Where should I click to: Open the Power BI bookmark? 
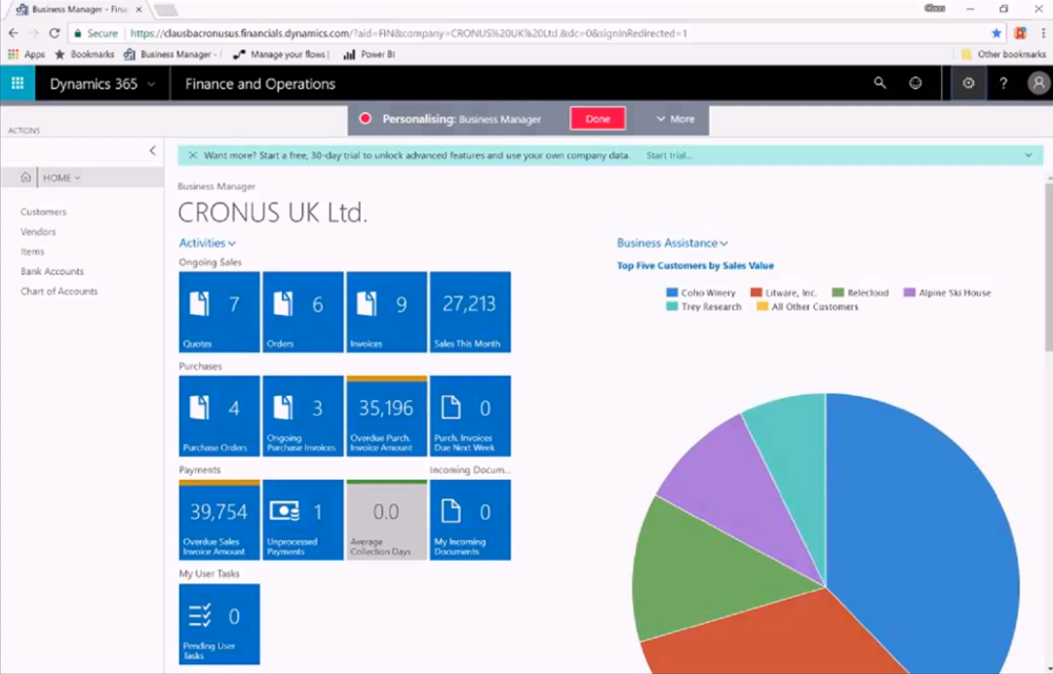click(370, 55)
